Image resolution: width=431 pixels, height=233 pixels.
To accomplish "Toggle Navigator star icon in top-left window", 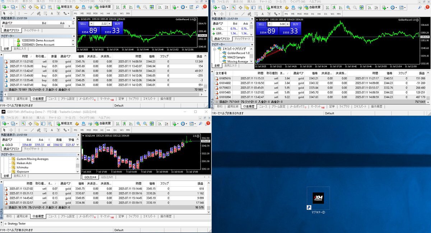I will click(x=37, y=7).
